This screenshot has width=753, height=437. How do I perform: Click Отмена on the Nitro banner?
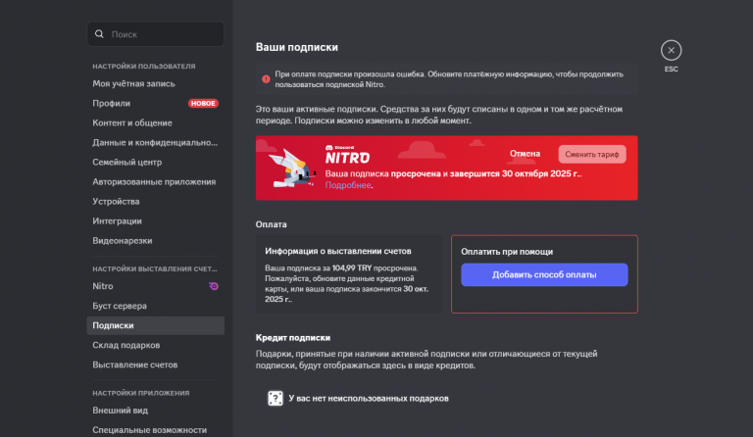tap(525, 154)
